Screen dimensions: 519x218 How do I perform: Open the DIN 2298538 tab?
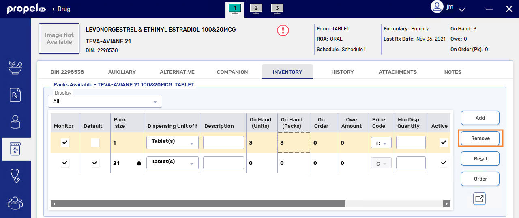[67, 72]
